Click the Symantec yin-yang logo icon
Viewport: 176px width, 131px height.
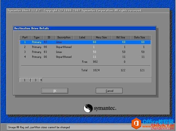coord(88,108)
